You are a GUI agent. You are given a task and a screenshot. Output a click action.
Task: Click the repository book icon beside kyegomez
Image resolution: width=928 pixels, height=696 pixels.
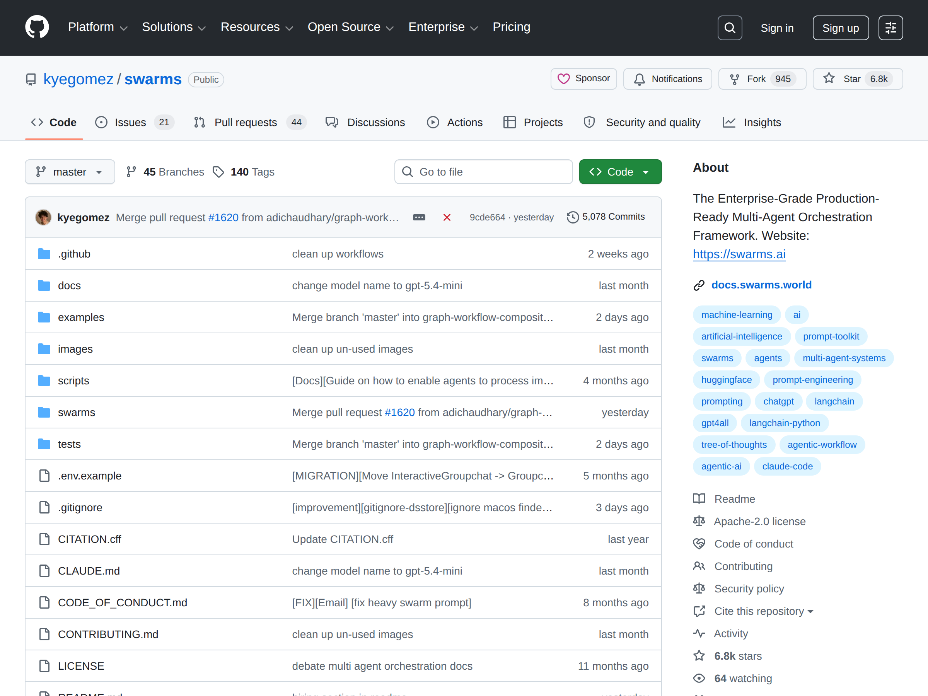click(x=31, y=79)
